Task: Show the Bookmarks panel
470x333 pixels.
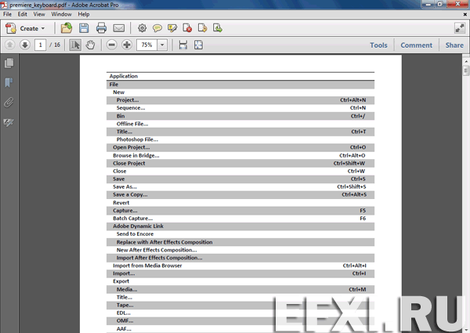Action: coord(9,83)
